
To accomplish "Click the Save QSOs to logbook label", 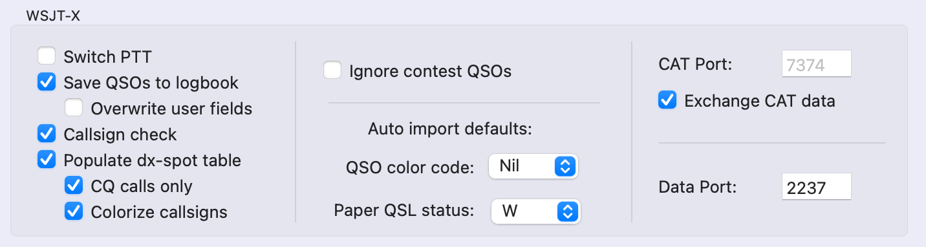I will (x=151, y=83).
